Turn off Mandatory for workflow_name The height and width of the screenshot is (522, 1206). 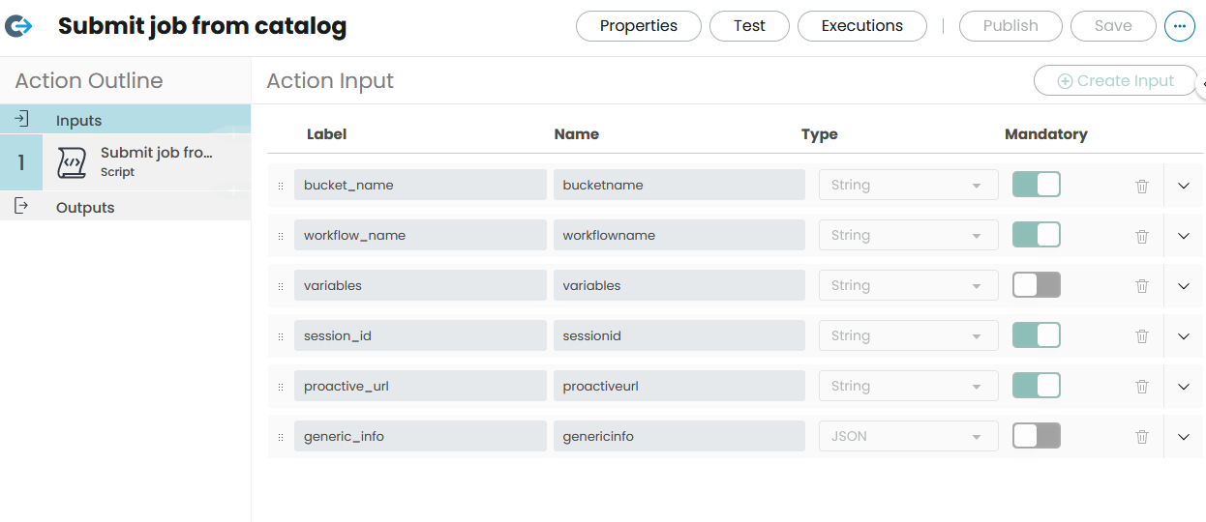[x=1037, y=235]
